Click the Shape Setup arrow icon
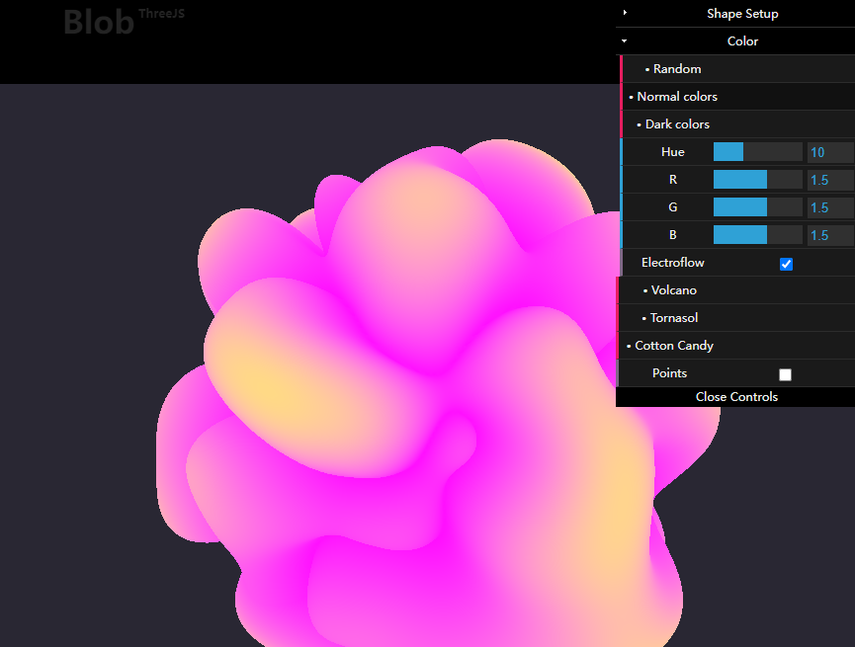Screen dimensions: 855x647 [x=625, y=13]
